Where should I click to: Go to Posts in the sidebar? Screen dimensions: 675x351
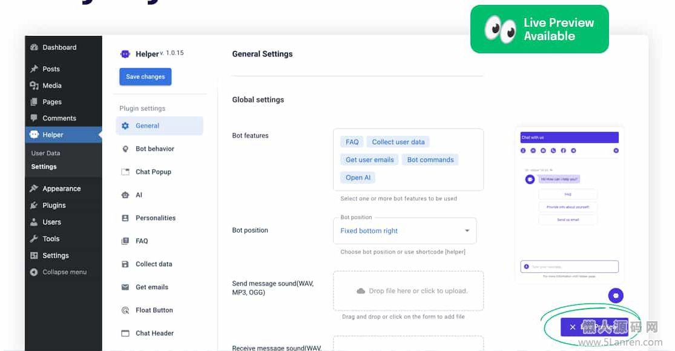(x=64, y=69)
